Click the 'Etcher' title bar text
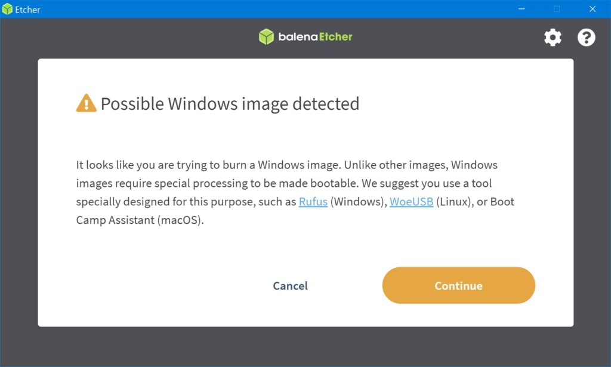 [x=27, y=10]
